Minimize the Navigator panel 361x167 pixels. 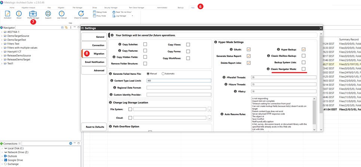(x=74, y=27)
